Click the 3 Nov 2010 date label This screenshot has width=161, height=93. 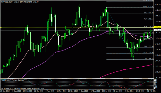[50, 91]
